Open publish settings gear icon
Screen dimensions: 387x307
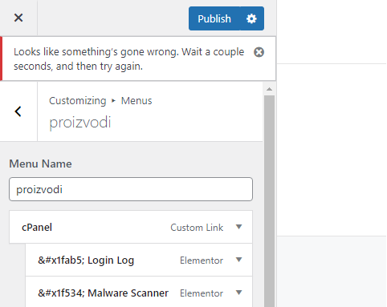pos(251,18)
